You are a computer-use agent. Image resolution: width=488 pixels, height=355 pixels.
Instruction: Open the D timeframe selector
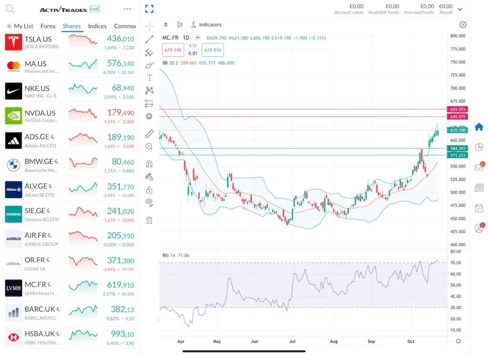[165, 25]
